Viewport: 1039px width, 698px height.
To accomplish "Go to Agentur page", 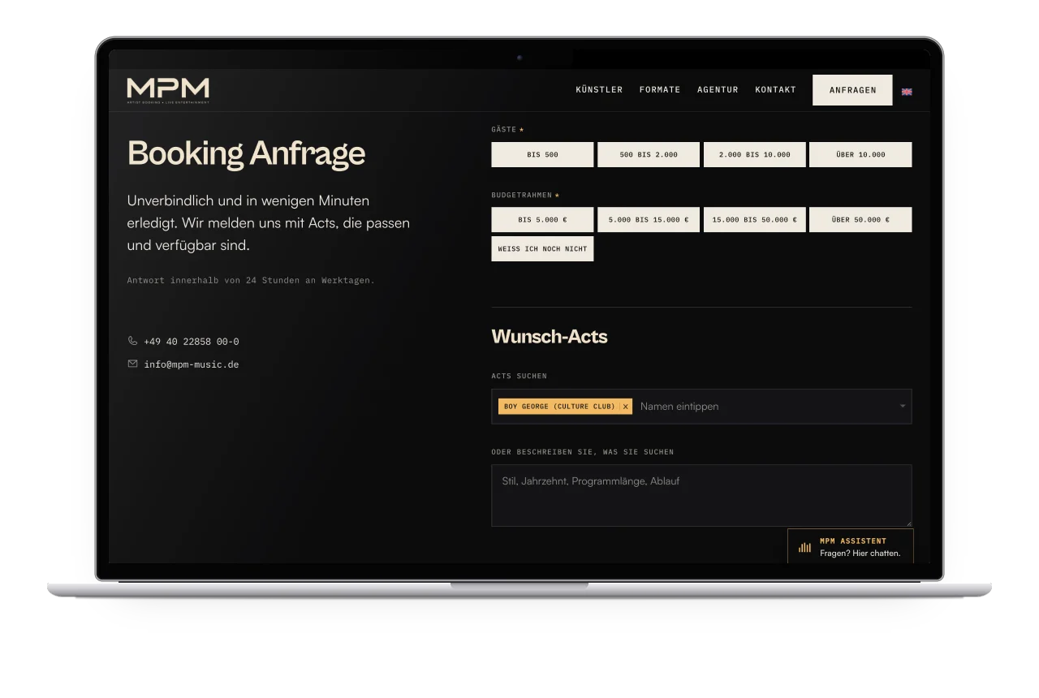I will tap(718, 90).
